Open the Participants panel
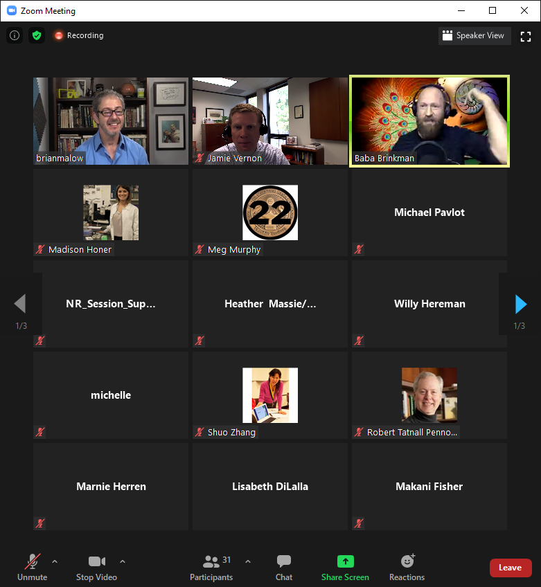Image resolution: width=541 pixels, height=587 pixels. [x=211, y=567]
